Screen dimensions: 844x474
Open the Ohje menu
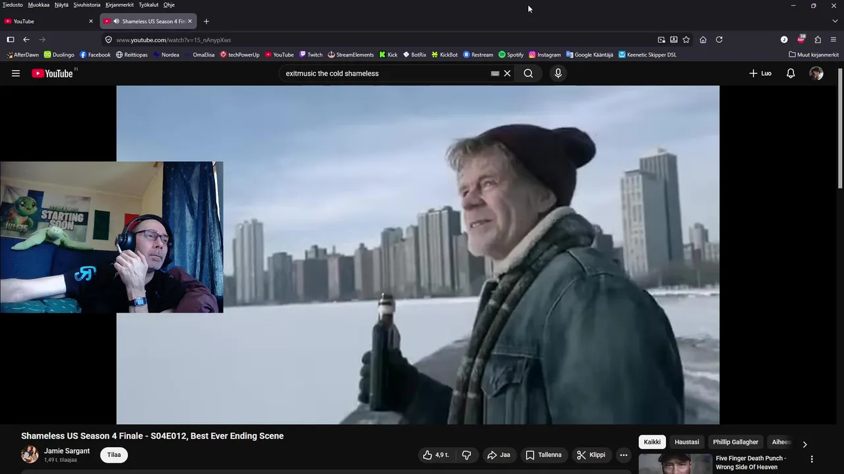(x=169, y=5)
